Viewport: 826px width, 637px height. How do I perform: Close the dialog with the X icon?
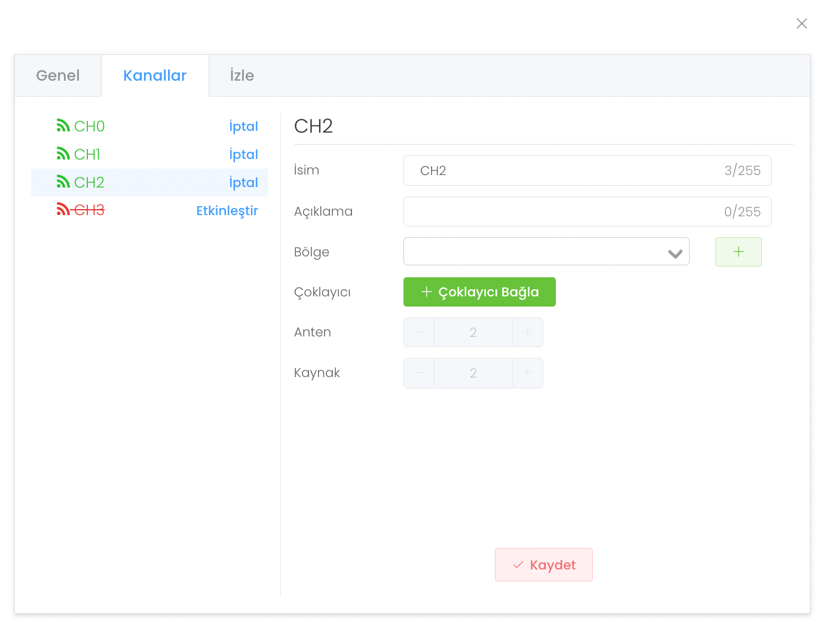click(801, 23)
